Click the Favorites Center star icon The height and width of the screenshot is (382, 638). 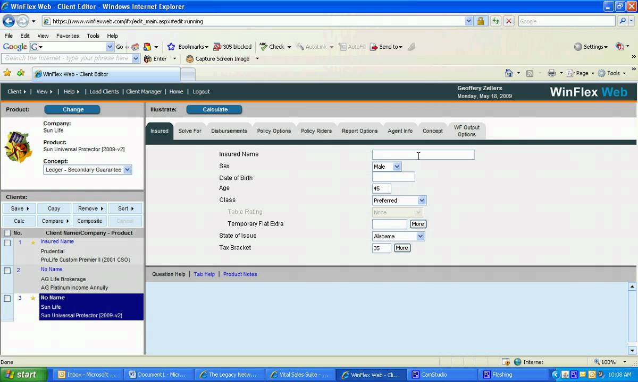tap(7, 73)
